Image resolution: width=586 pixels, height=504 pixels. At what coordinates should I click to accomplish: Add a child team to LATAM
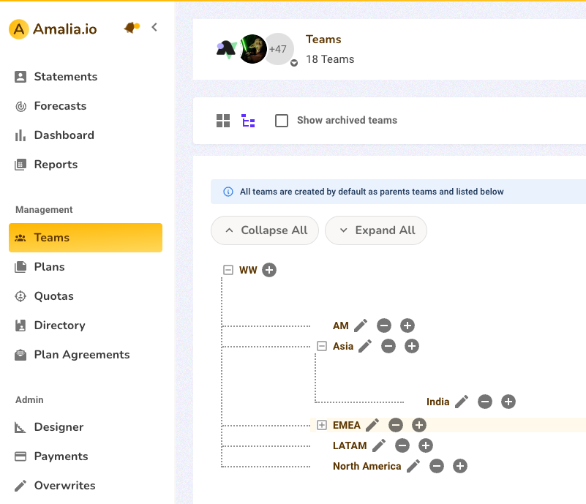coord(426,445)
